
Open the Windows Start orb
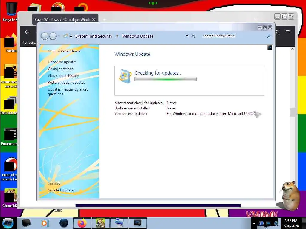coord(8,223)
